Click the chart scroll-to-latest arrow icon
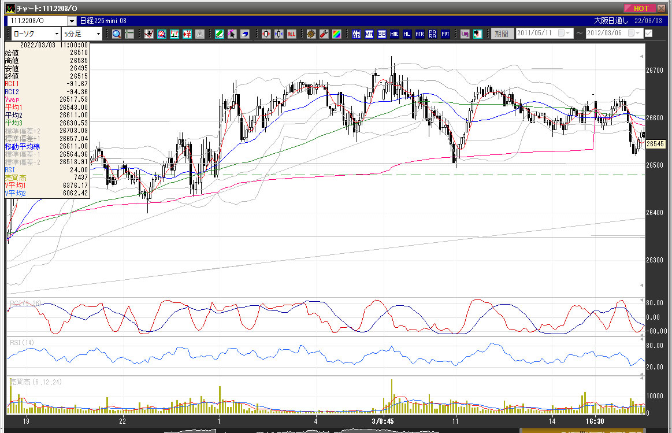The width and height of the screenshot is (672, 433). [x=478, y=34]
